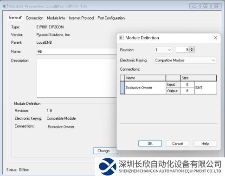This screenshot has width=225, height=176.
Task: Select the Exclusive Owner row header
Action: click(122, 88)
